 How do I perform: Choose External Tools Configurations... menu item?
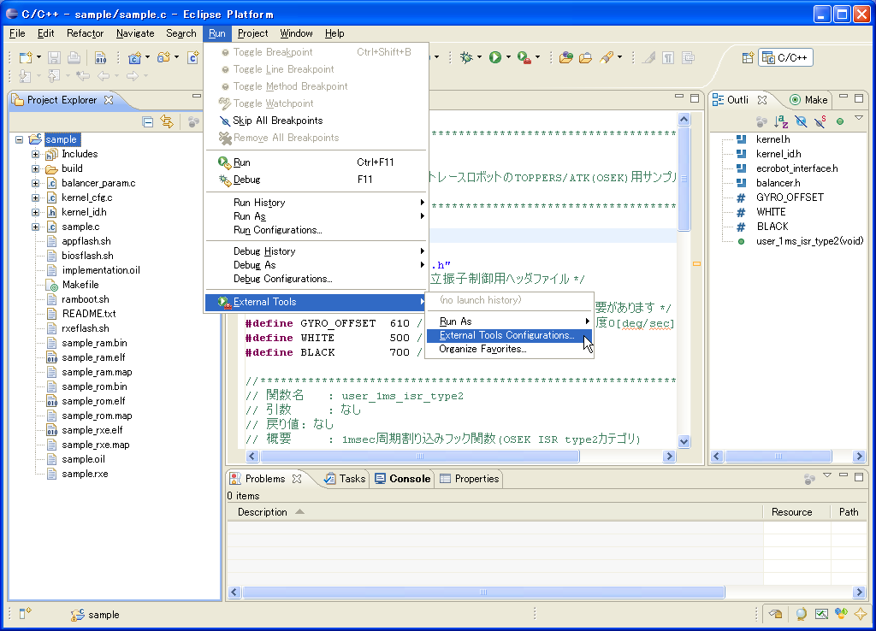tap(509, 335)
